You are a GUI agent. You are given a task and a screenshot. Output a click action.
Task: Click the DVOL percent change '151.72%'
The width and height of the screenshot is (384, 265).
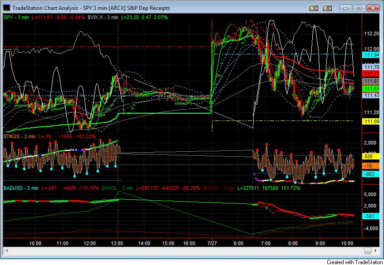click(290, 188)
